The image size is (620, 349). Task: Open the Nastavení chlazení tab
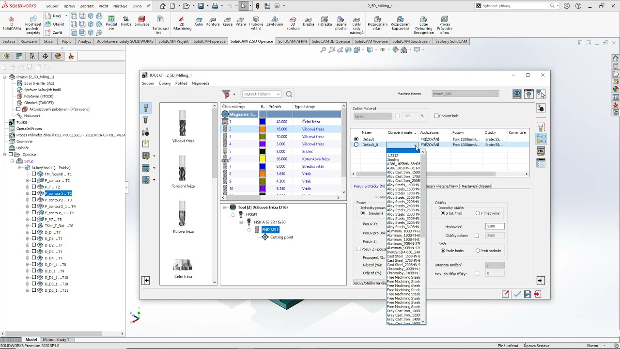(x=477, y=186)
